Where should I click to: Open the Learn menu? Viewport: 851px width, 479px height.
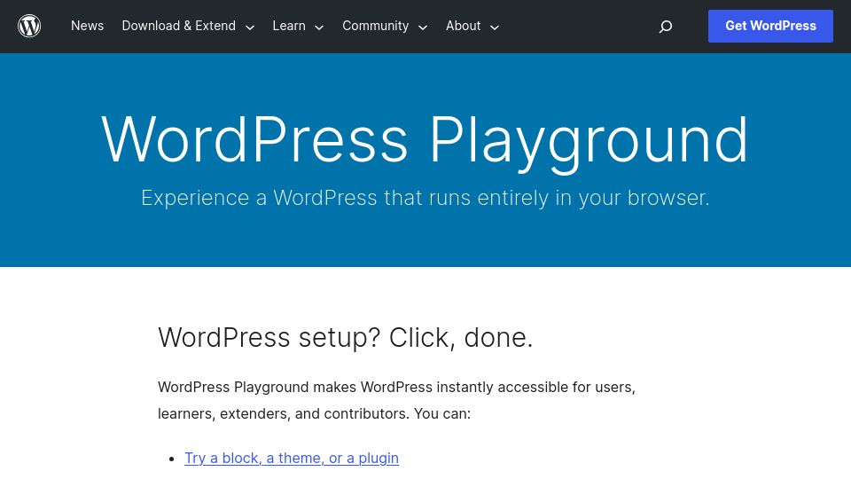coord(289,26)
